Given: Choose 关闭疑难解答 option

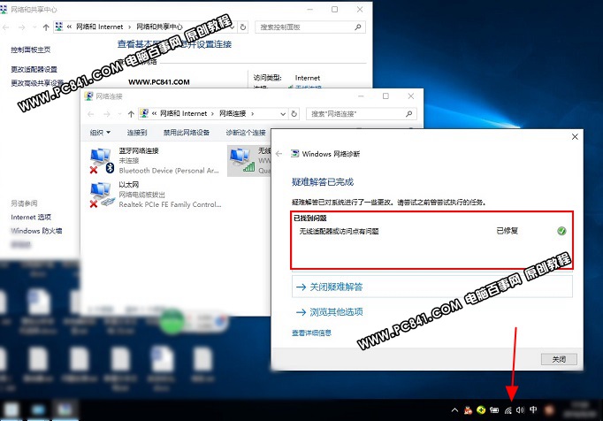Looking at the screenshot, I should coord(432,287).
